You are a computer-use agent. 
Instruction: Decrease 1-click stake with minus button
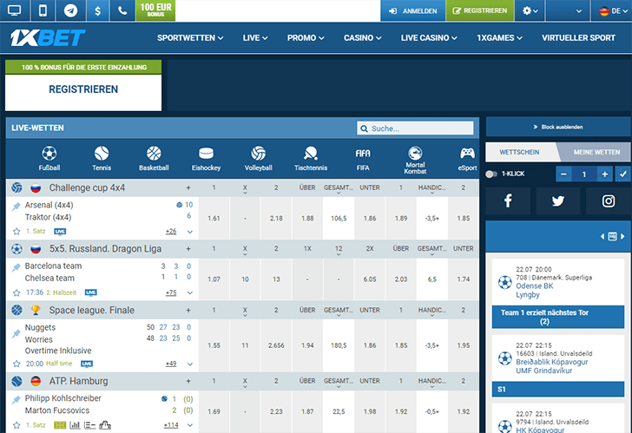(x=564, y=174)
